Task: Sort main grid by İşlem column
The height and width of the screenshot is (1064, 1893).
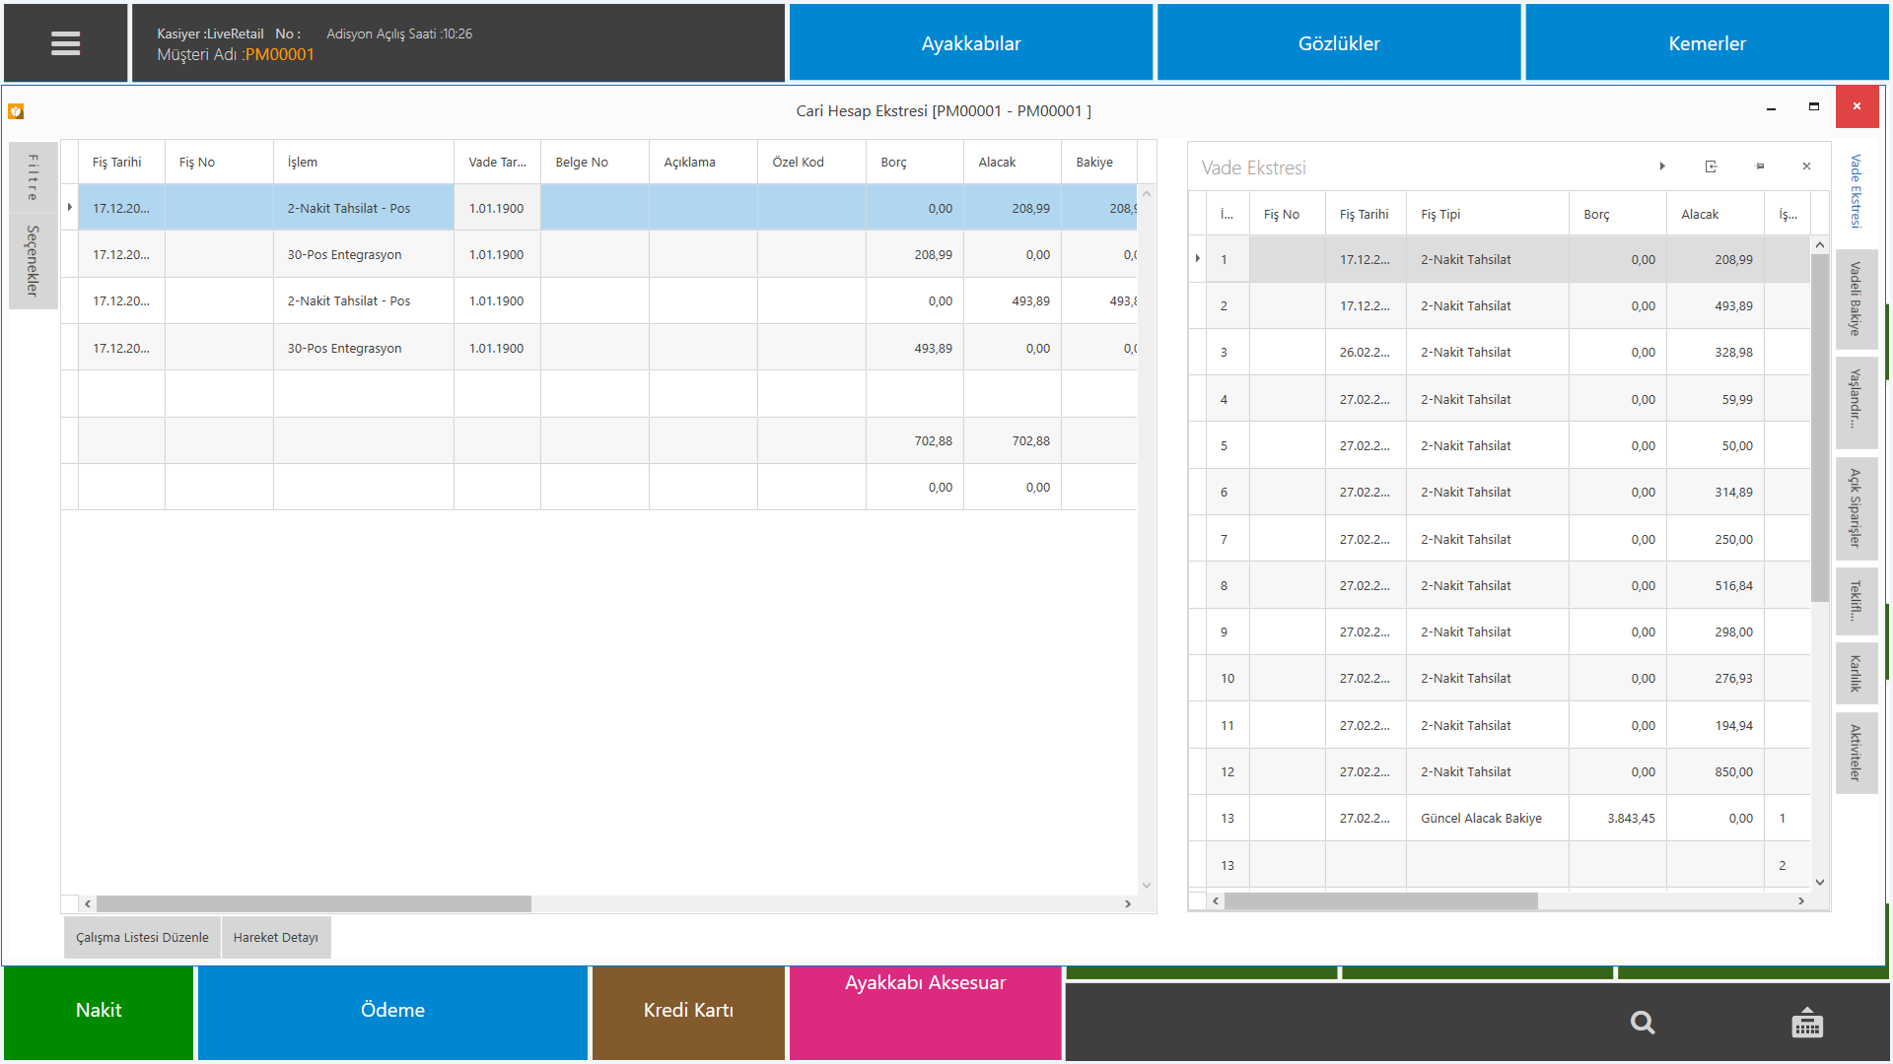Action: pos(363,162)
